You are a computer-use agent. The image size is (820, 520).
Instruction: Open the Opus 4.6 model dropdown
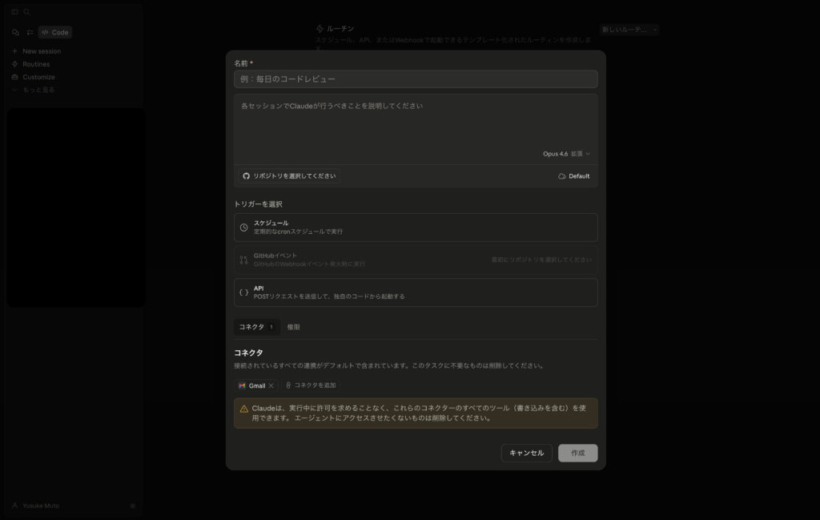tap(565, 154)
